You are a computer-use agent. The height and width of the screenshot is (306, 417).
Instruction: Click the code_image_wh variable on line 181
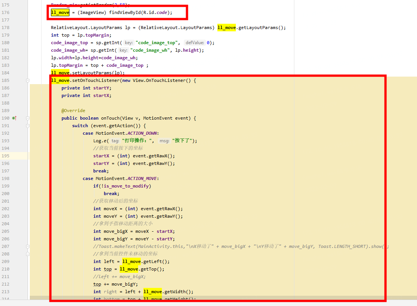click(68, 50)
